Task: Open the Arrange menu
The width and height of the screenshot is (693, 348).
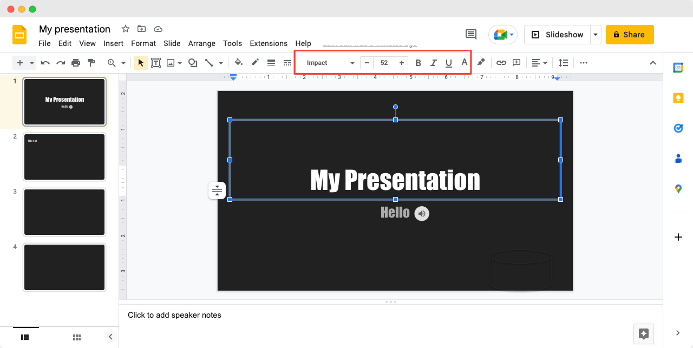Action: tap(202, 43)
